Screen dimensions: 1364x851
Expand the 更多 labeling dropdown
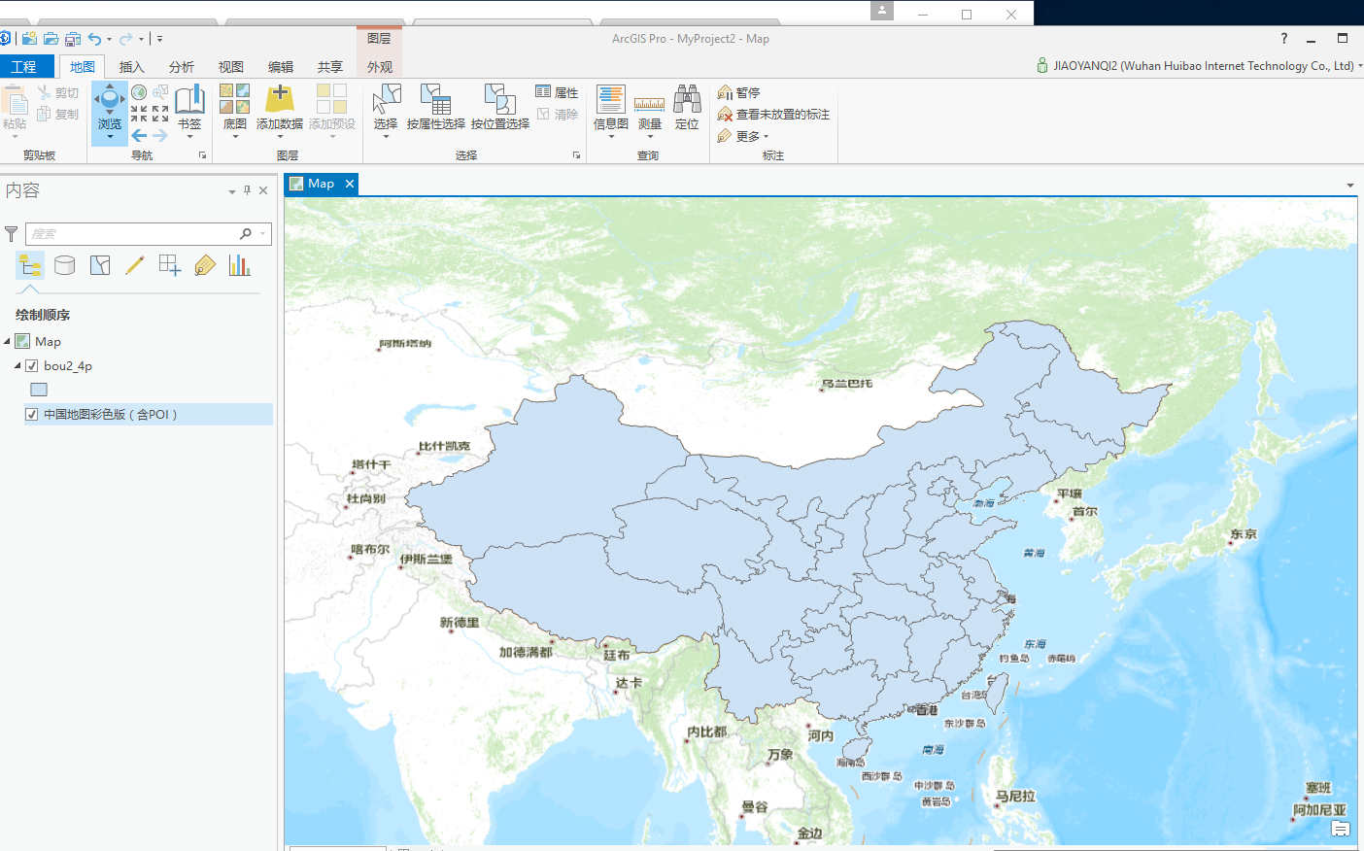coord(743,136)
